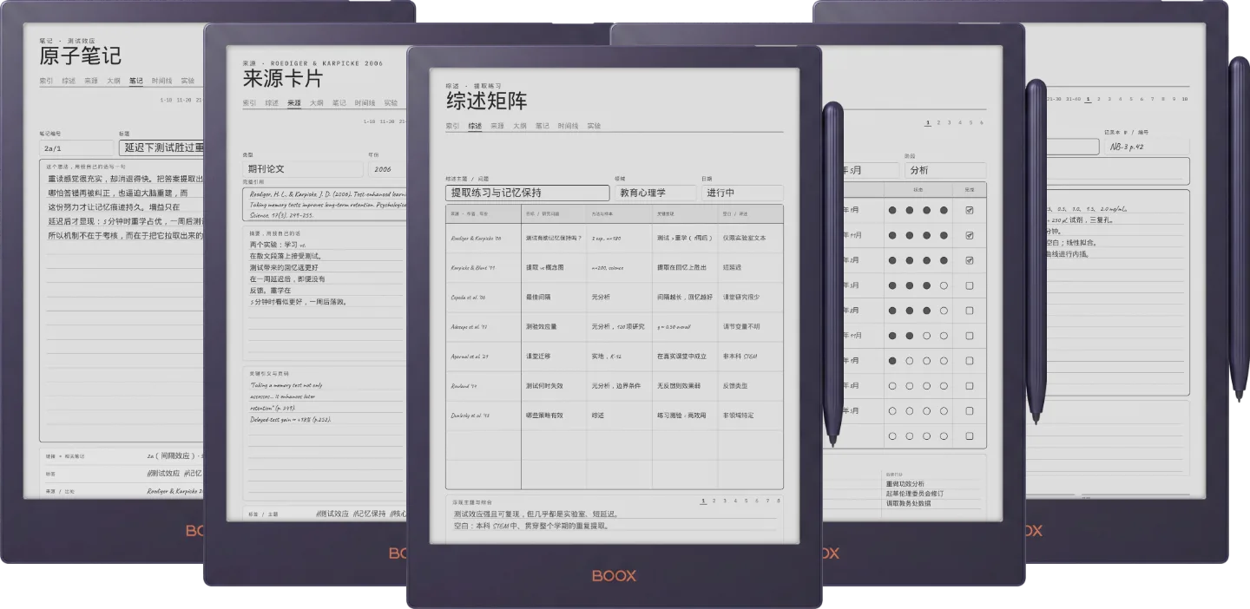The image size is (1250, 609).
Task: Select the 大纲 tab on the 综述矩阵 page
Action: point(519,126)
